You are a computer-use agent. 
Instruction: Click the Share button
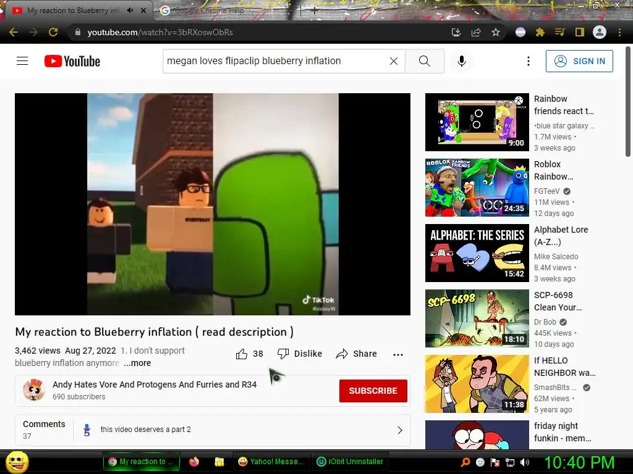357,354
